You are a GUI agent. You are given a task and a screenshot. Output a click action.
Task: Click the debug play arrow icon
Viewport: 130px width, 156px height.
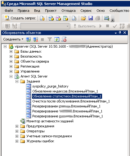pyautogui.click(x=101, y=26)
